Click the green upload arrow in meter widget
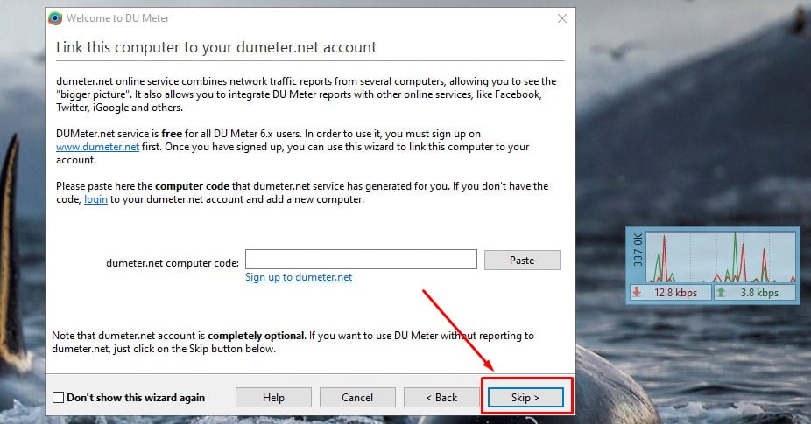The width and height of the screenshot is (811, 424). pyautogui.click(x=721, y=292)
